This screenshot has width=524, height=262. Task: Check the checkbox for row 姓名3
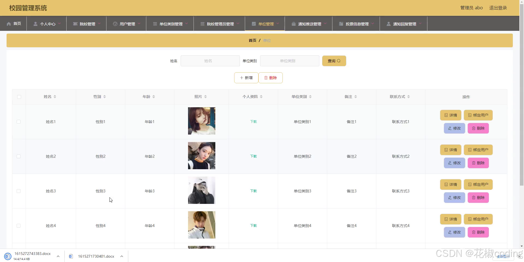coord(19,191)
